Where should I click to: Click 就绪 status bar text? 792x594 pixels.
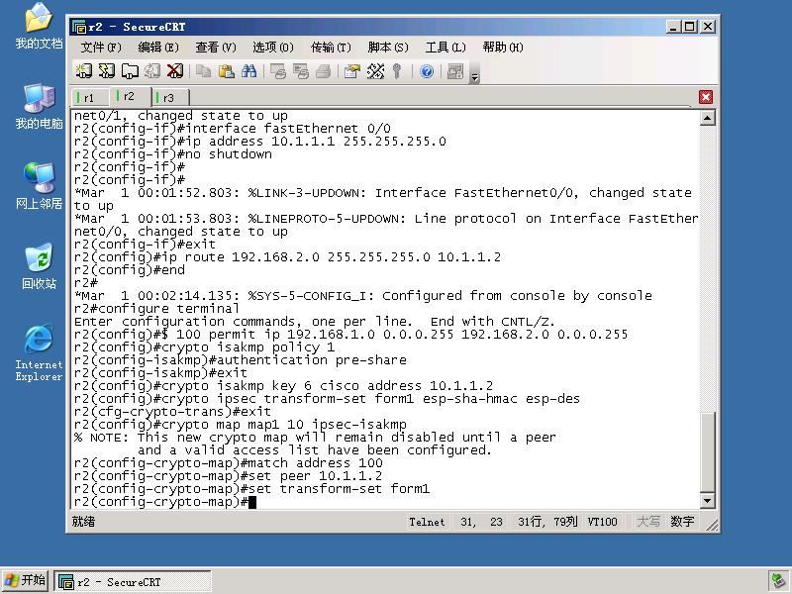pyautogui.click(x=83, y=522)
